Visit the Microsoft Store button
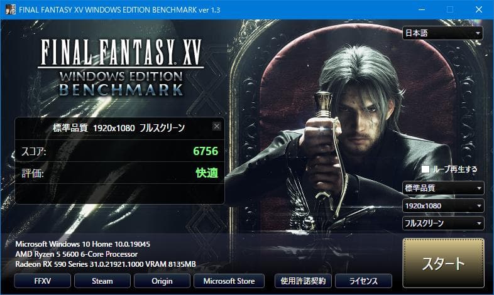494x295 pixels. click(x=229, y=281)
